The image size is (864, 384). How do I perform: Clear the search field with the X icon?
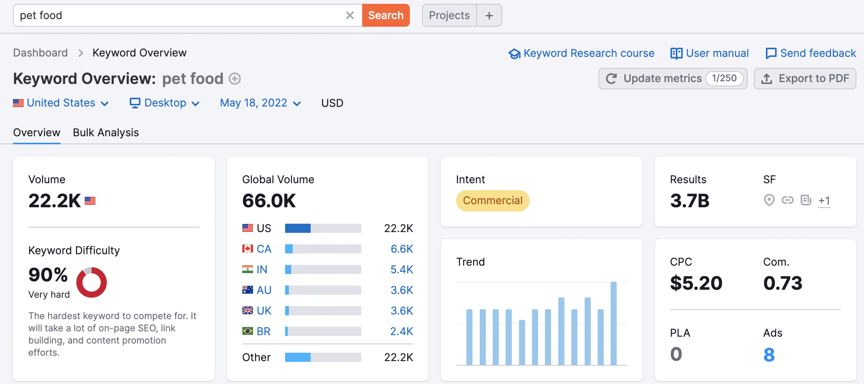(350, 15)
